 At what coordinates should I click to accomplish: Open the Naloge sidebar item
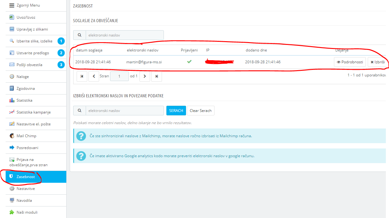pyautogui.click(x=36, y=77)
